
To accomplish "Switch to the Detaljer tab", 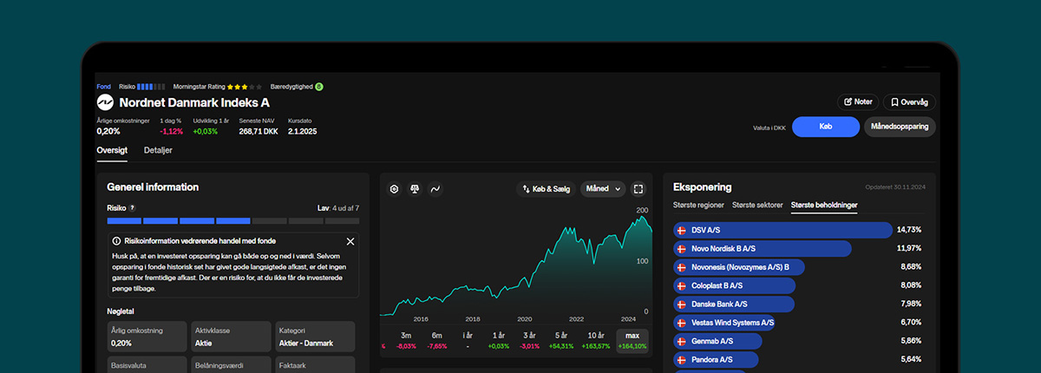I will click(x=158, y=150).
